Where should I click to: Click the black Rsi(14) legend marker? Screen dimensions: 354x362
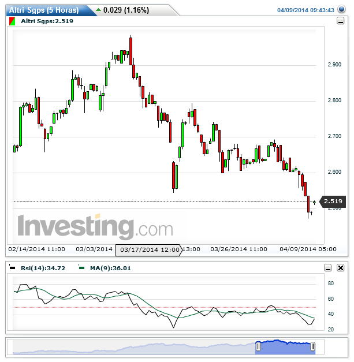[x=12, y=267]
